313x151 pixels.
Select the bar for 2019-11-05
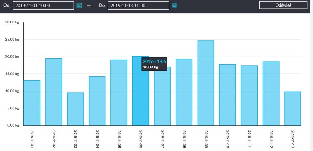(119, 93)
